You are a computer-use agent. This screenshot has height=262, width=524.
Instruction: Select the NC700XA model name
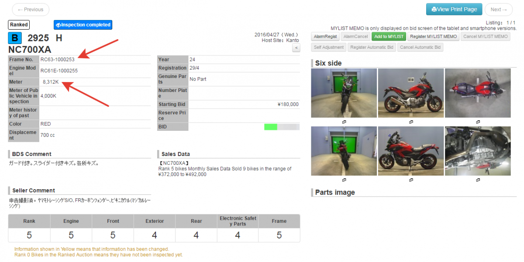pos(30,49)
